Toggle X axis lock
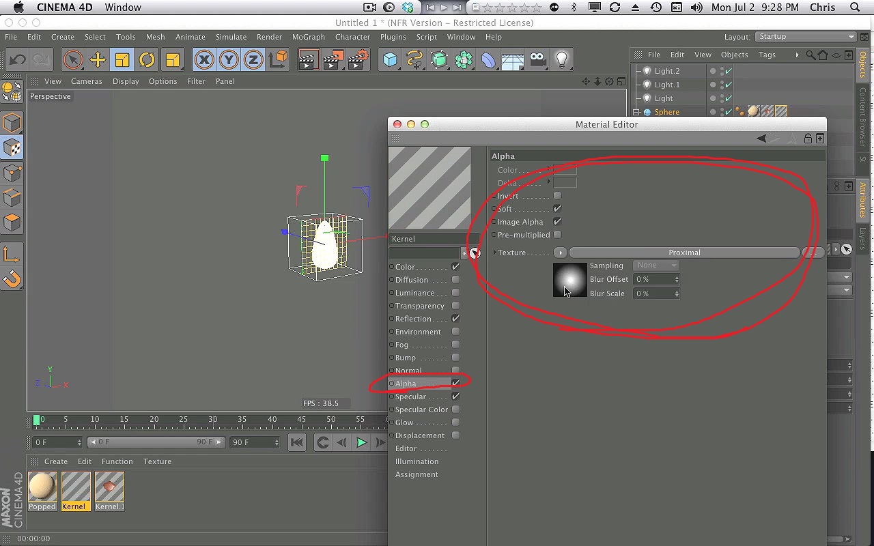 click(x=204, y=60)
